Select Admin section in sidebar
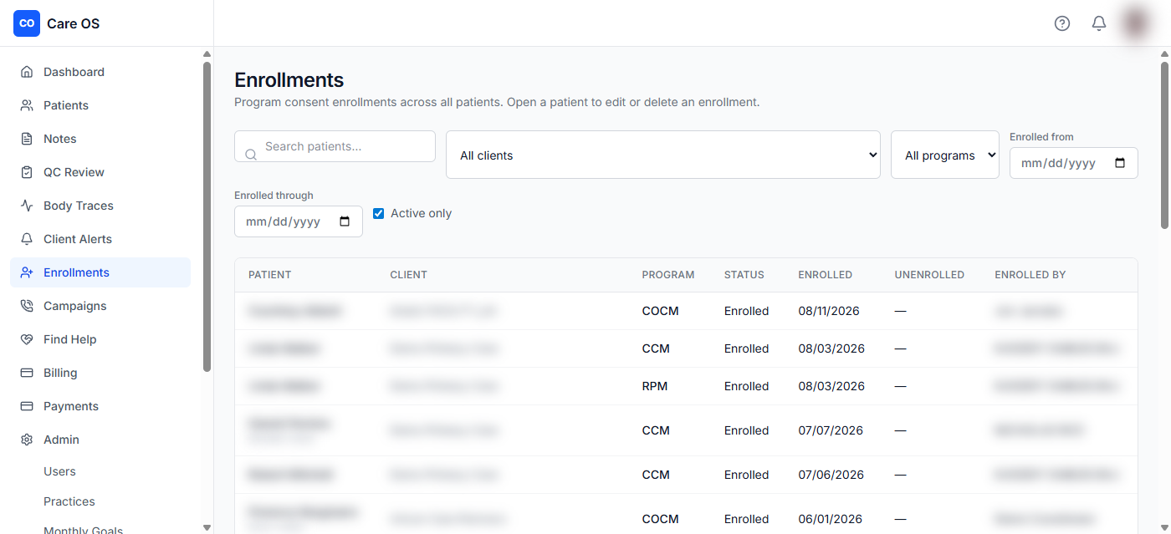1171x534 pixels. coord(100,440)
